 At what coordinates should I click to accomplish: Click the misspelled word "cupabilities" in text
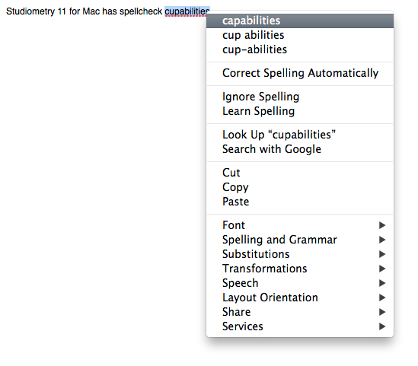(x=186, y=11)
